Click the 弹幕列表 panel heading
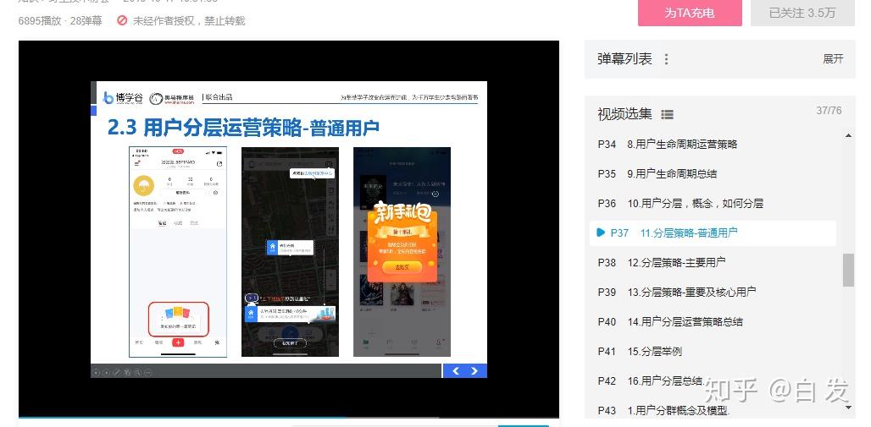 coord(625,59)
